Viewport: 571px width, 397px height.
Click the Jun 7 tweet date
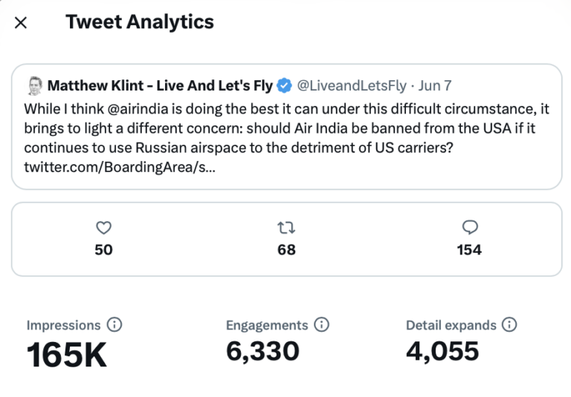click(x=436, y=85)
